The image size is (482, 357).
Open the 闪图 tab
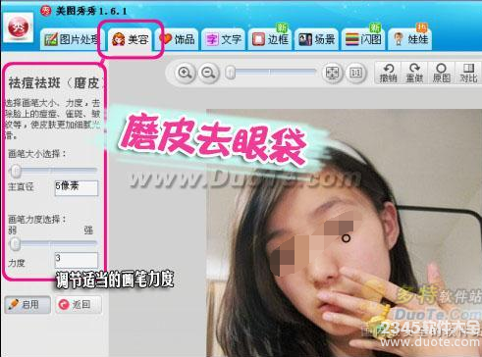363,39
